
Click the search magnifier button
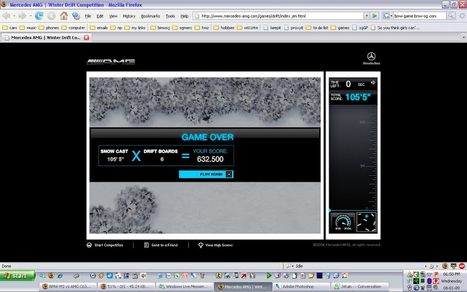[451, 16]
